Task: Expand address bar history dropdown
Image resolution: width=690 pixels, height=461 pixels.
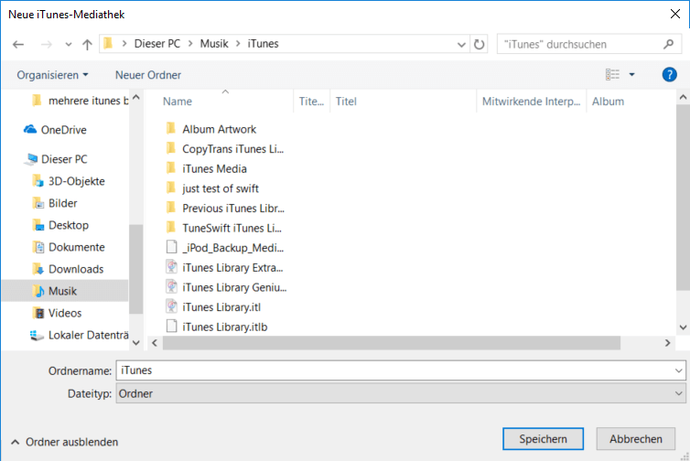Action: tap(461, 45)
